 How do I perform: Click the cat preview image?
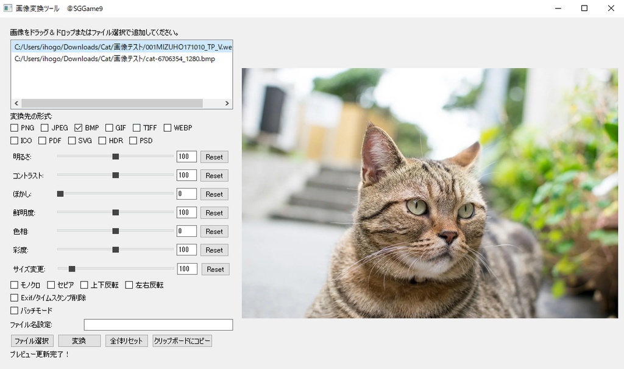pyautogui.click(x=430, y=193)
